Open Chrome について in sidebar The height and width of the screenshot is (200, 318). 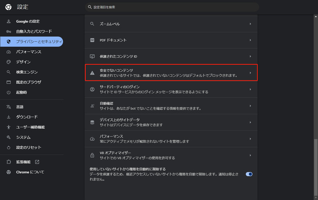(30, 172)
